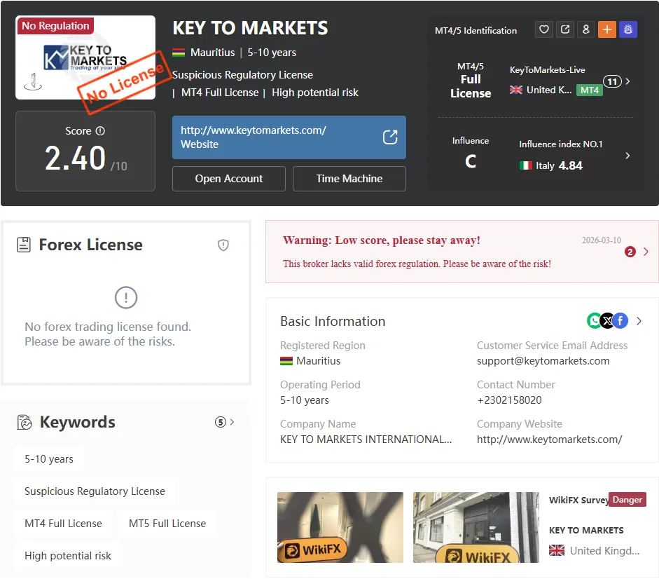
Task: Click KEY TO MARKETS survey title text
Action: tap(586, 530)
